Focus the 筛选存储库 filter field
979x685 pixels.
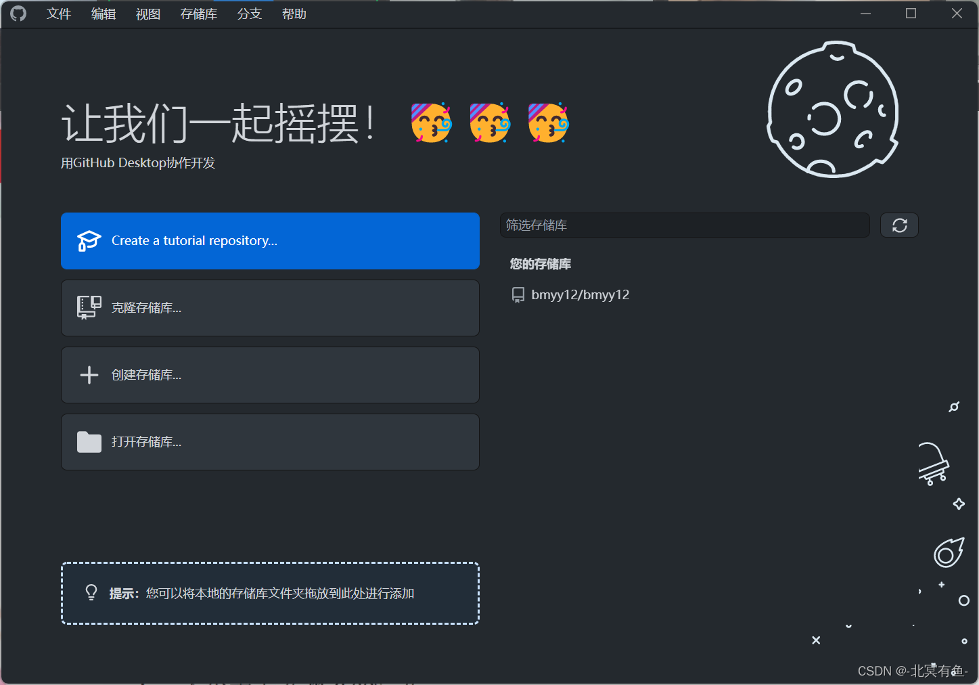click(685, 225)
